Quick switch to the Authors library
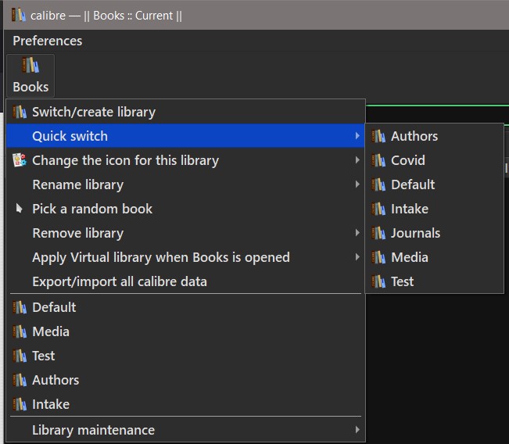Image resolution: width=509 pixels, height=444 pixels. pyautogui.click(x=414, y=136)
